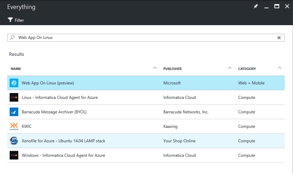The width and height of the screenshot is (293, 174).
Task: Click the CATEGORY column header
Action: [x=247, y=69]
